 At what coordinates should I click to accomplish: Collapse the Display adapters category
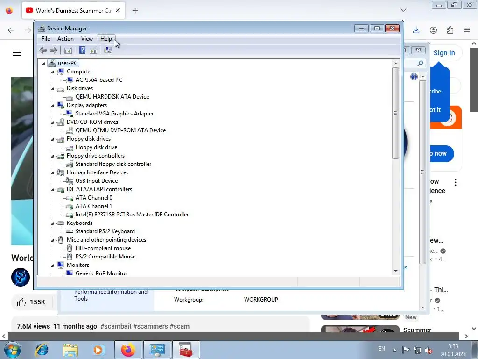point(52,106)
